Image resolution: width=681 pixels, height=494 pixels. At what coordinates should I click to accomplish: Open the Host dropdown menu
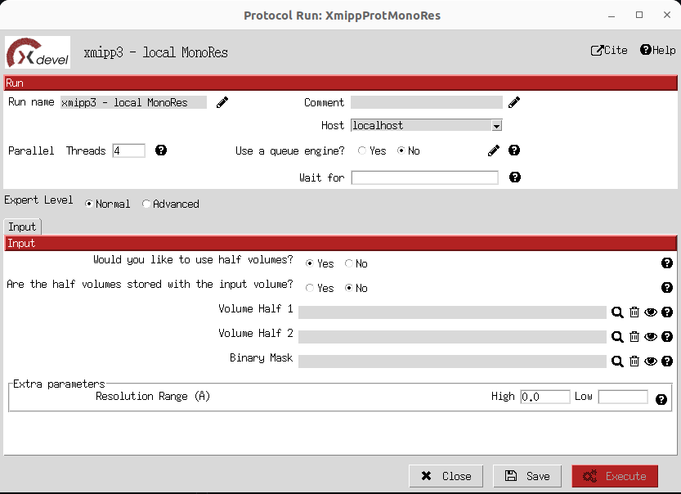point(495,125)
